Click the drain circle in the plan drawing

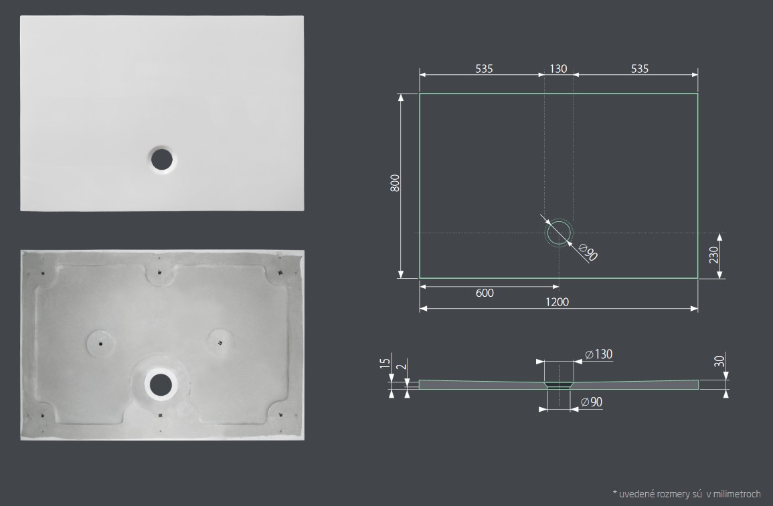click(x=558, y=233)
